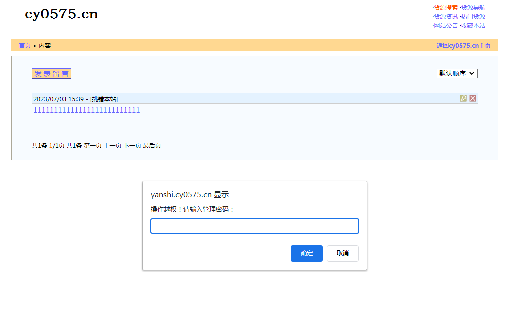Click 返回cy0575.cn主页 link

tap(463, 46)
